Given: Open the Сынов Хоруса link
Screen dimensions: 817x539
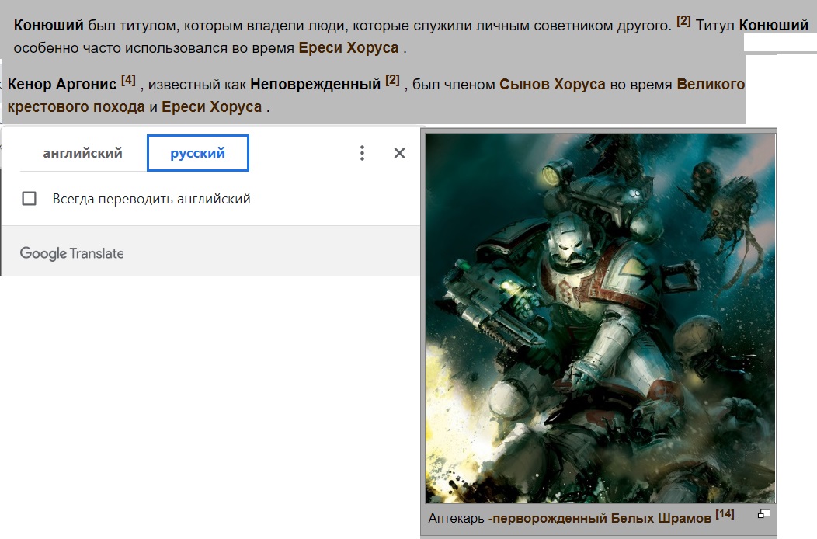Looking at the screenshot, I should point(552,84).
